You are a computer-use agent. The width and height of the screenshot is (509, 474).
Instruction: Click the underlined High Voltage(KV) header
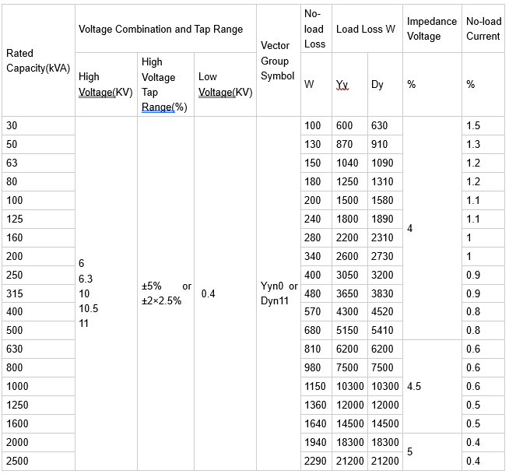[106, 84]
